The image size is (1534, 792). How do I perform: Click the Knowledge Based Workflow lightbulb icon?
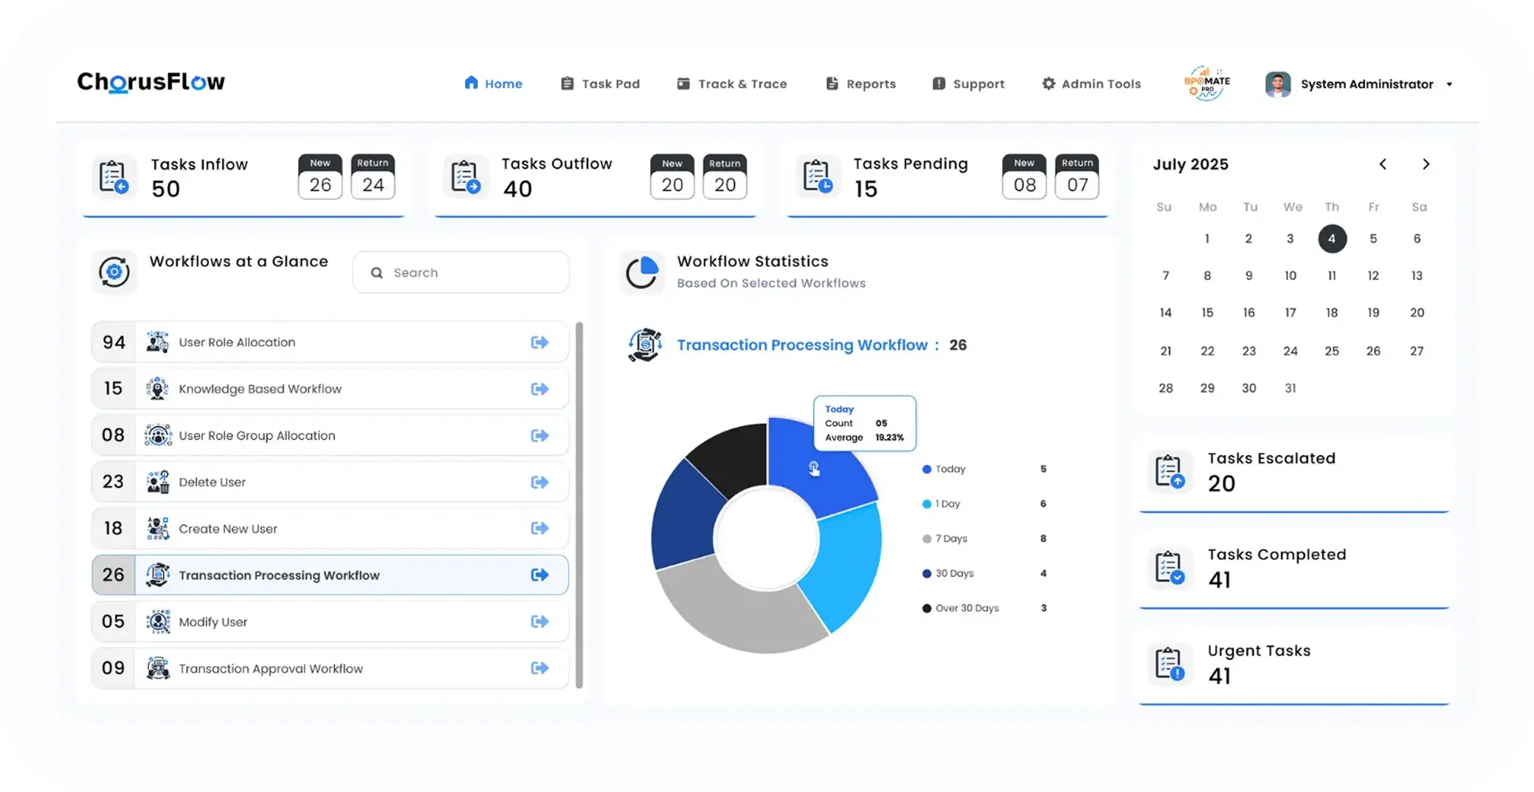point(157,389)
